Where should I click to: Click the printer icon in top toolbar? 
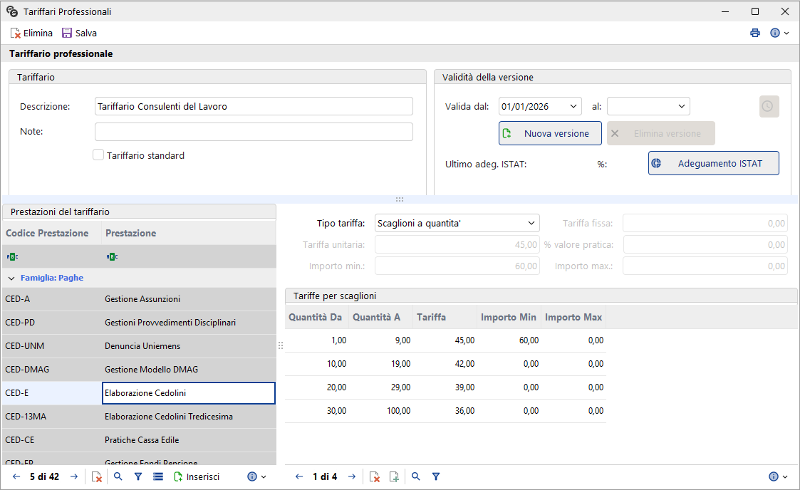755,33
